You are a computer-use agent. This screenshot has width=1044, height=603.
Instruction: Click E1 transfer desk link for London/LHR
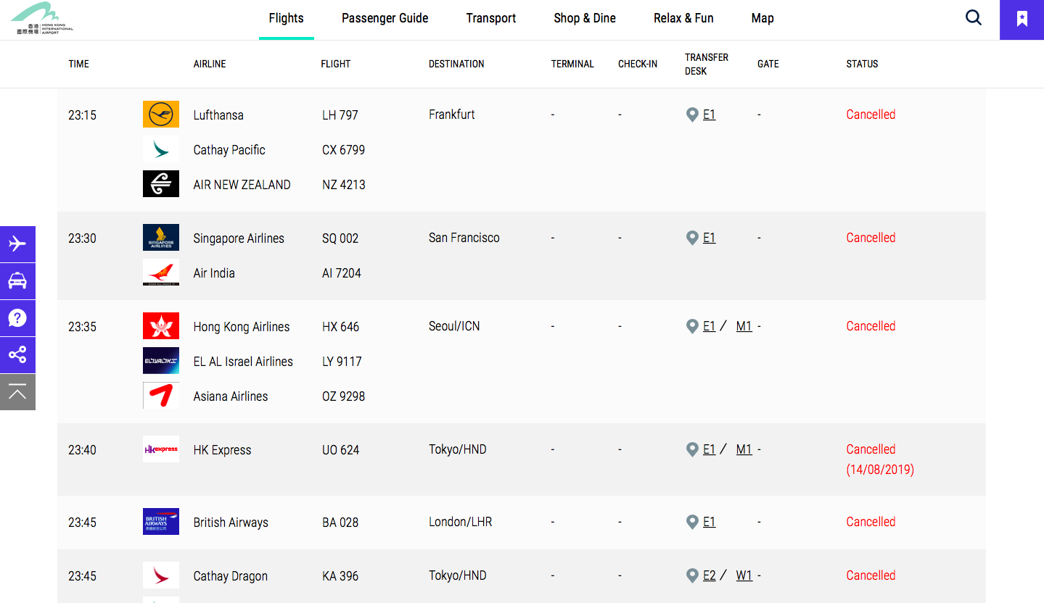pyautogui.click(x=709, y=522)
